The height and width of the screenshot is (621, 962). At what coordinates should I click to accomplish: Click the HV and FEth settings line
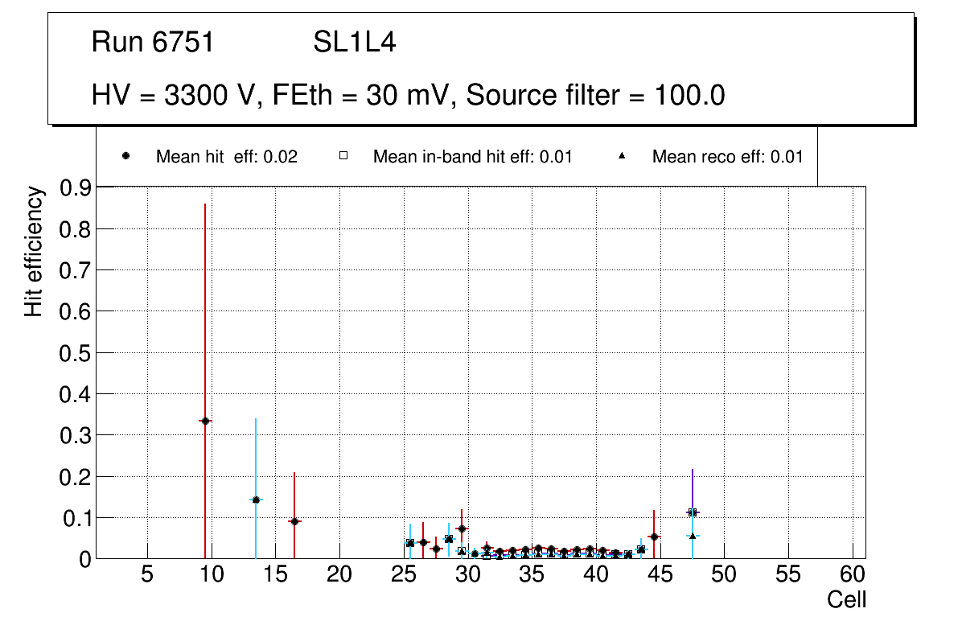(x=409, y=96)
